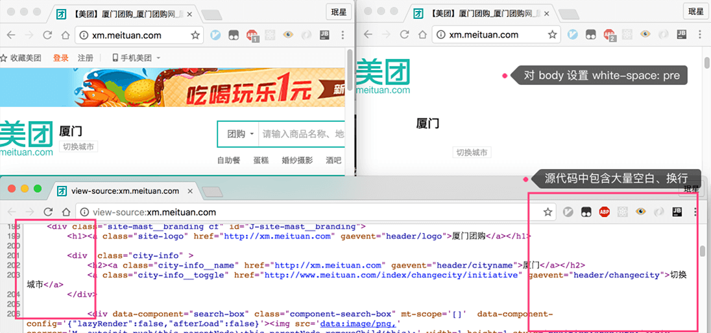
Task: Close the tab in top-left Meituan window
Action: 189,14
